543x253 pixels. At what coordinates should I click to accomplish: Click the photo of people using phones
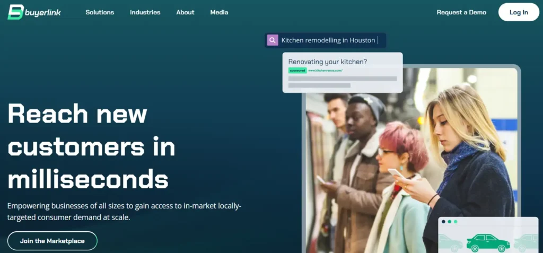pos(411,160)
